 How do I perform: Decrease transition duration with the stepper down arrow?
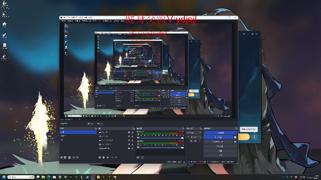pos(200,138)
